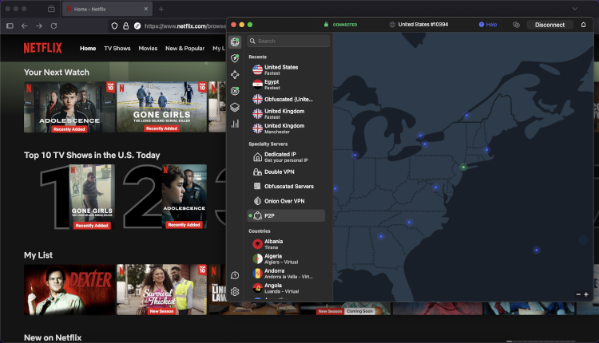
Task: Close the Home - Netflix tab
Action: click(x=146, y=9)
